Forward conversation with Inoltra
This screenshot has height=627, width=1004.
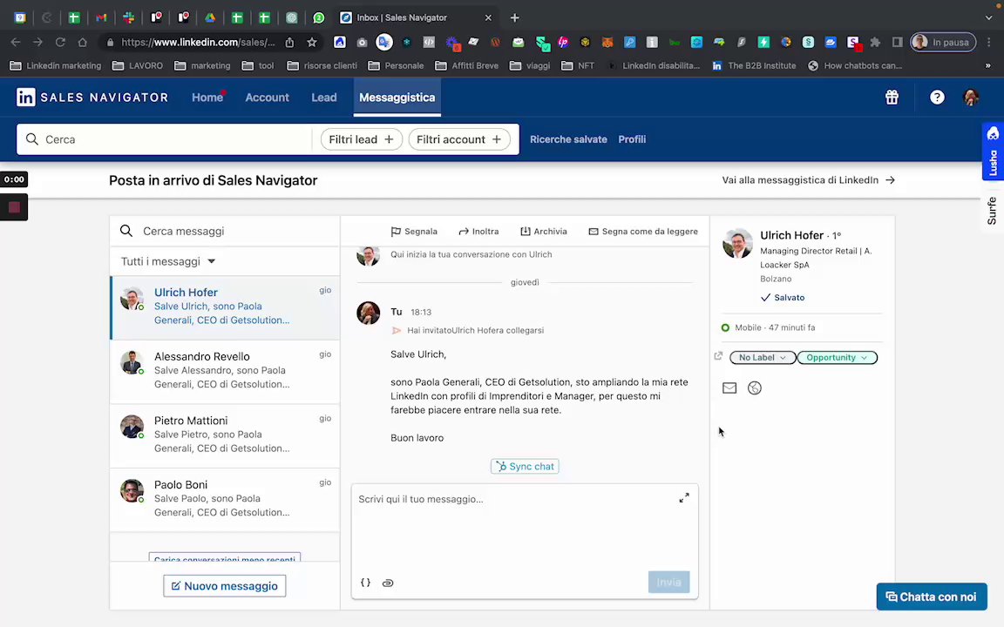pos(478,232)
